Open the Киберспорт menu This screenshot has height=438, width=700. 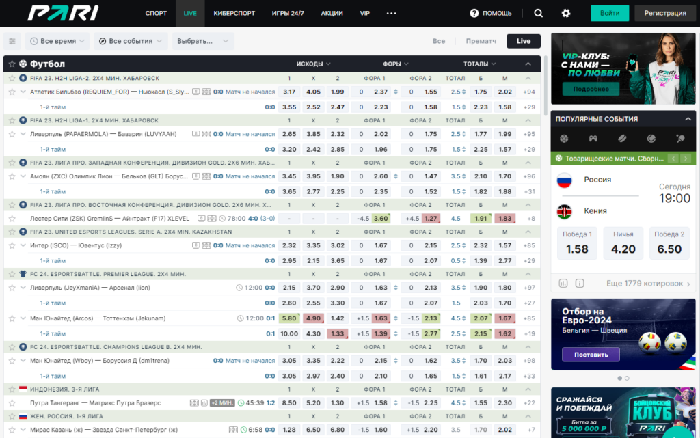tap(234, 14)
